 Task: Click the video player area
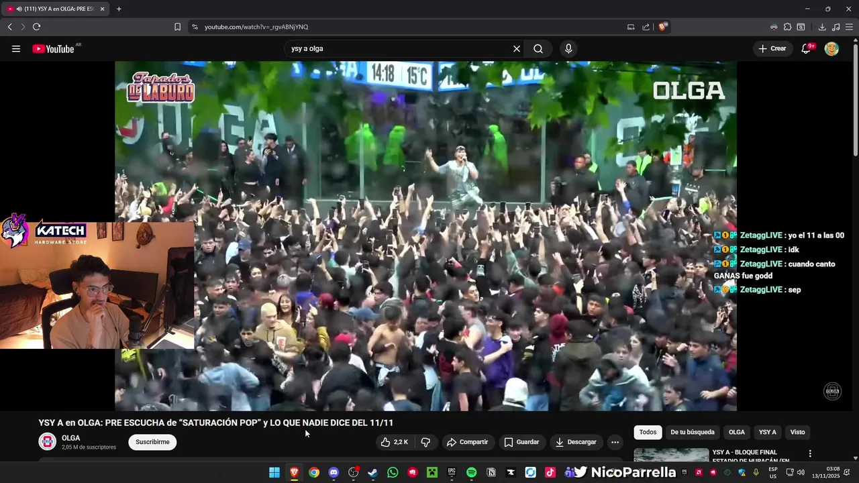[x=425, y=236]
